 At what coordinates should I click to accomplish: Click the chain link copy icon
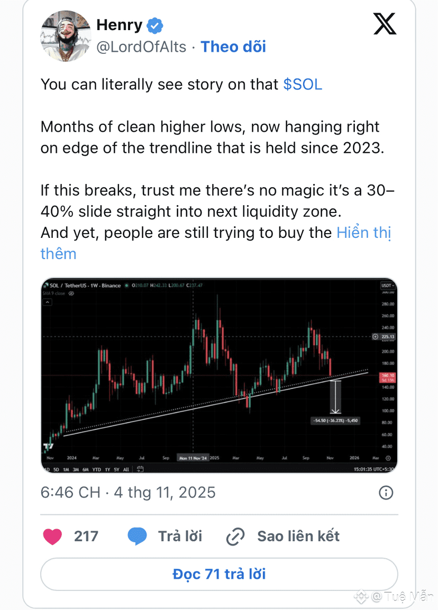(235, 537)
